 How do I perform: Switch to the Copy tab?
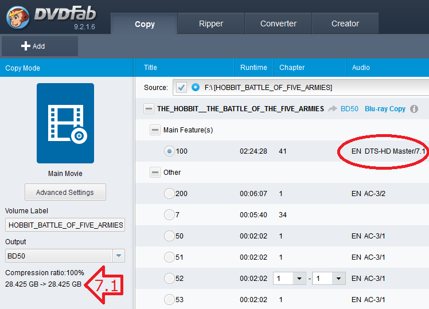[145, 24]
